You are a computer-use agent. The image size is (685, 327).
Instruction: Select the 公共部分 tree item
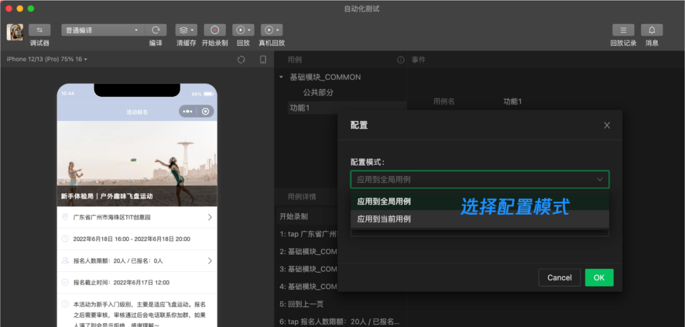click(x=318, y=93)
